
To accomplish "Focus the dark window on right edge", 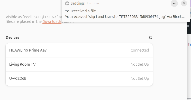I will tap(189, 27).
